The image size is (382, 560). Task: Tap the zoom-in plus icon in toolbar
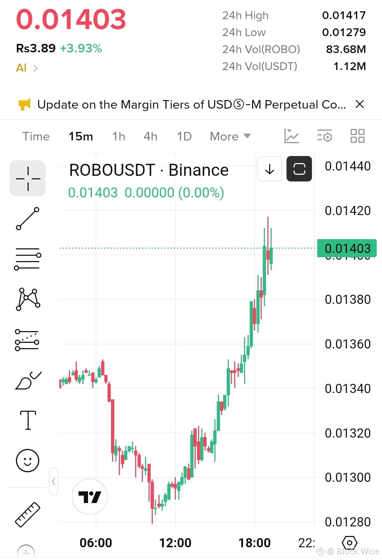(26, 552)
